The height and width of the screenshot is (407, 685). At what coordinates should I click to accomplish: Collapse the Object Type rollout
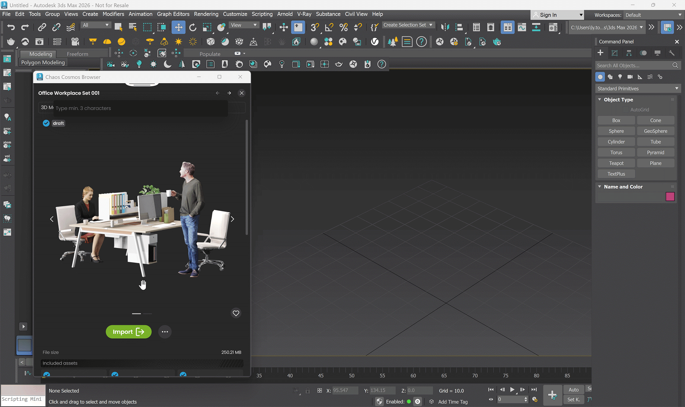tap(600, 100)
